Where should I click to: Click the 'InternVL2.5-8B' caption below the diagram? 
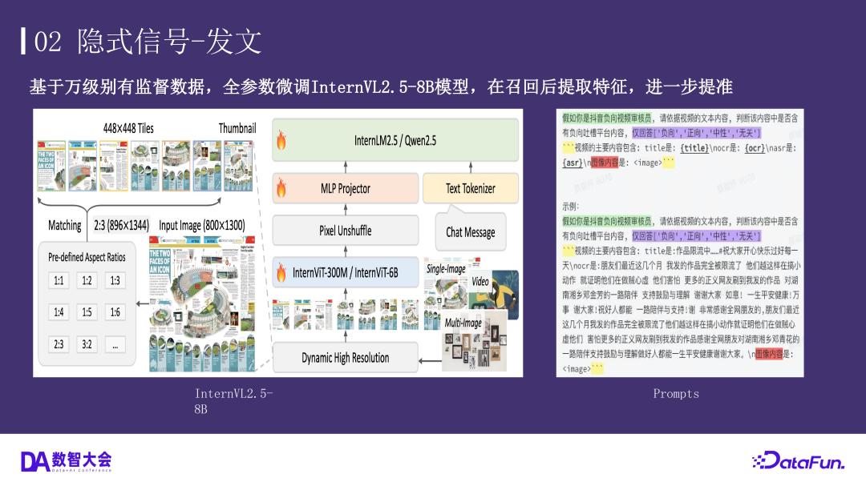click(x=233, y=401)
